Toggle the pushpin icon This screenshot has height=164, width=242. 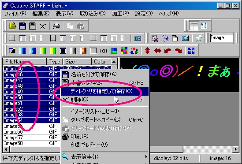[x=199, y=38]
